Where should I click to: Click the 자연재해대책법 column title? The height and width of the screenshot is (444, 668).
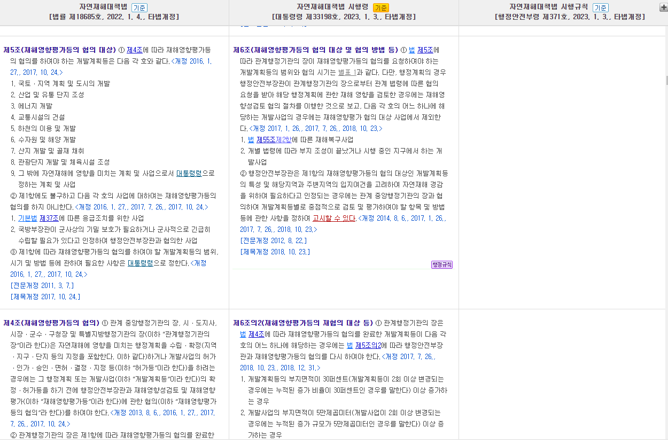[103, 7]
